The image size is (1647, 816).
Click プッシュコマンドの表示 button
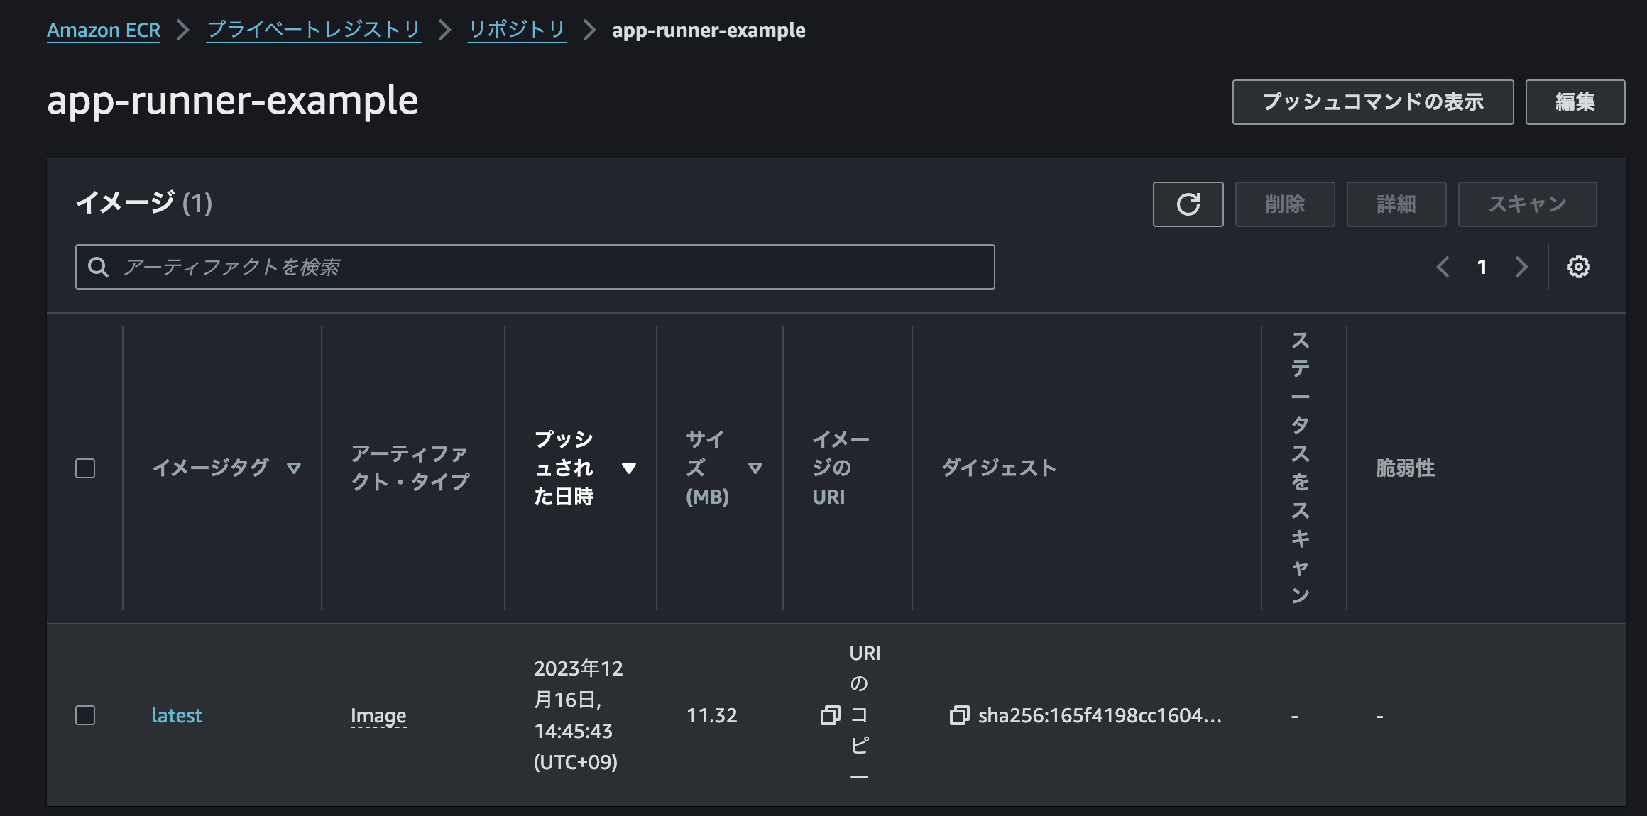point(1372,102)
